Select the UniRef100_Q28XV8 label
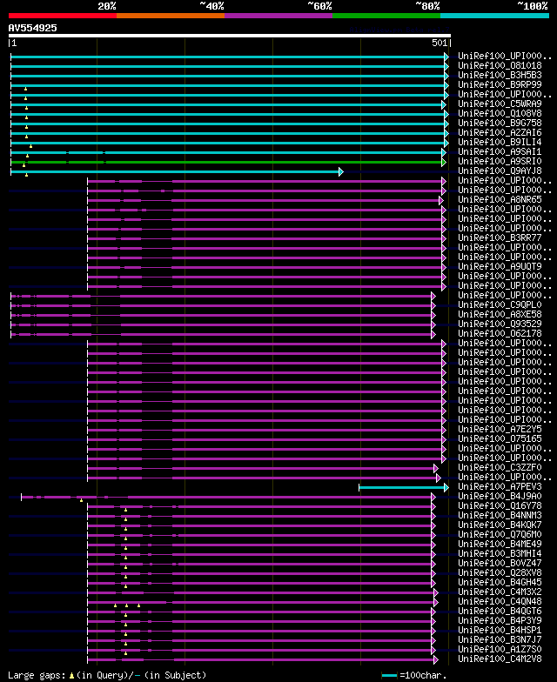The width and height of the screenshot is (557, 682). (500, 572)
